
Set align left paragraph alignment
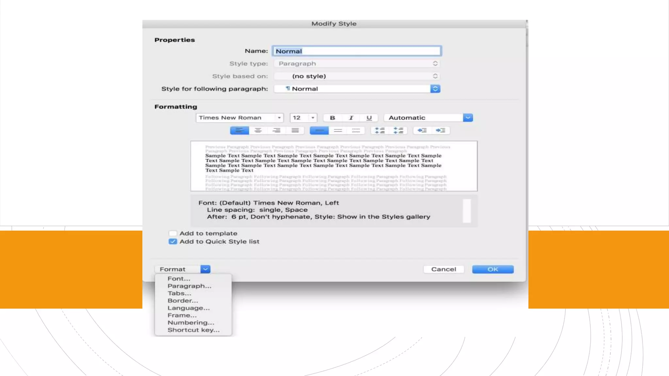239,131
